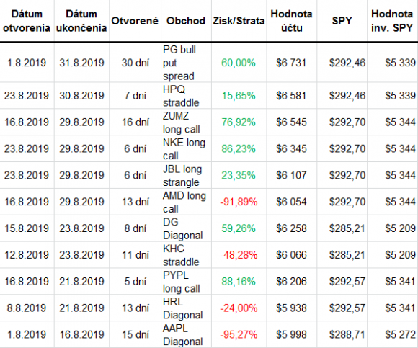The height and width of the screenshot is (348, 418).
Task: Click the '11 dní' duration cell
Action: click(x=135, y=255)
